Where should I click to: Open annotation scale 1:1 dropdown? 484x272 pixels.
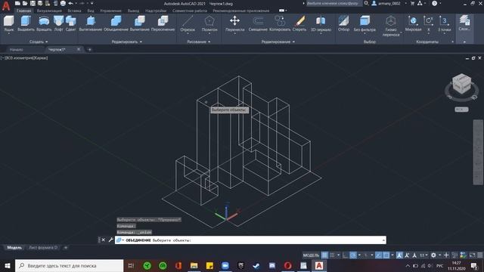click(423, 255)
